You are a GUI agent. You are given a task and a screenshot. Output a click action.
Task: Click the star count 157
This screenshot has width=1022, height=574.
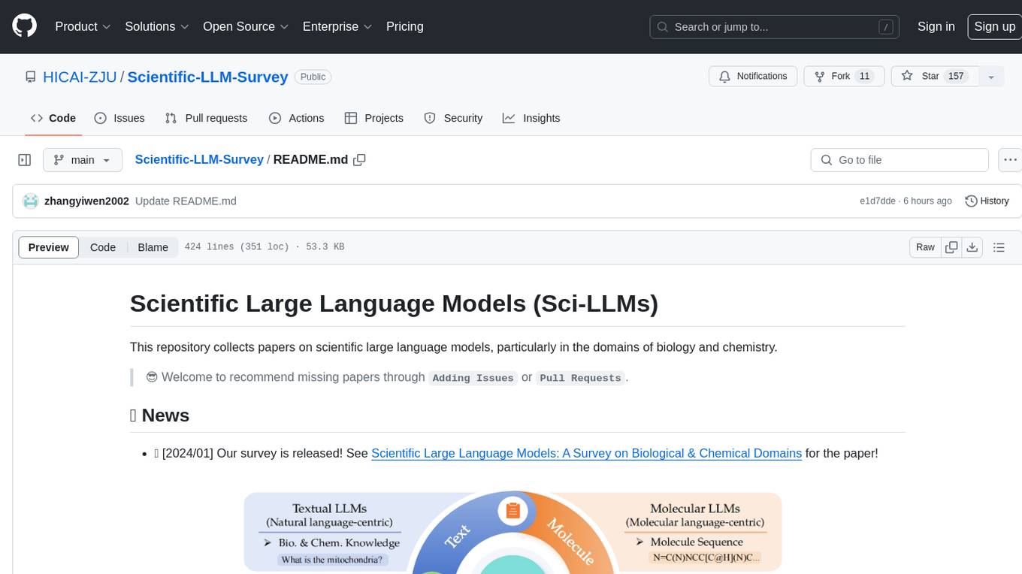[x=956, y=77]
